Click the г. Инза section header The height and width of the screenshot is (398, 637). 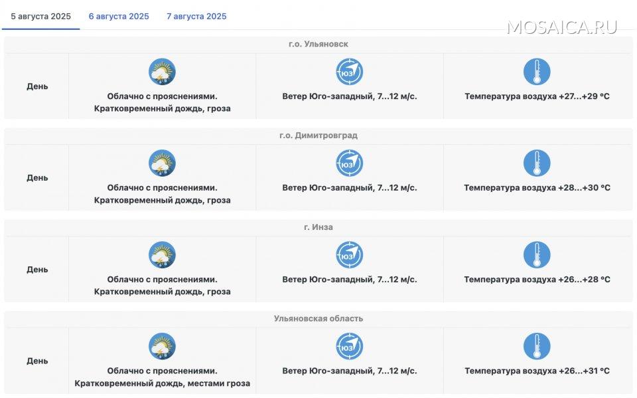[x=318, y=227]
